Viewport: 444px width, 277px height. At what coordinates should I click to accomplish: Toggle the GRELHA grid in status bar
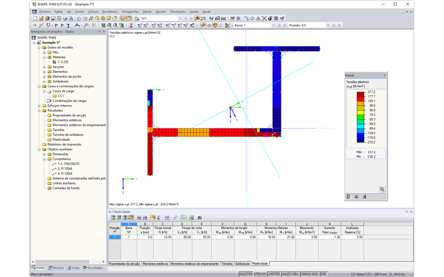(x=260, y=274)
